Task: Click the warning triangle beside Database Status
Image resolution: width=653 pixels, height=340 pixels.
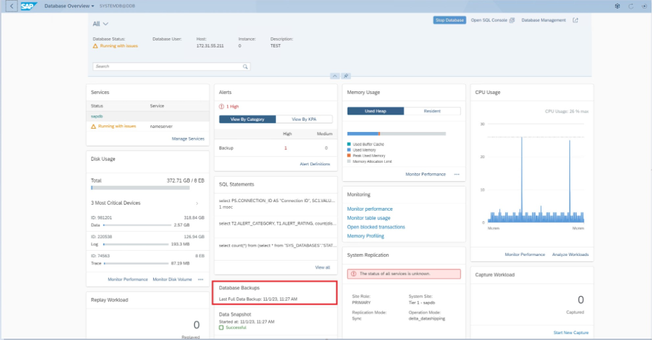Action: 96,46
